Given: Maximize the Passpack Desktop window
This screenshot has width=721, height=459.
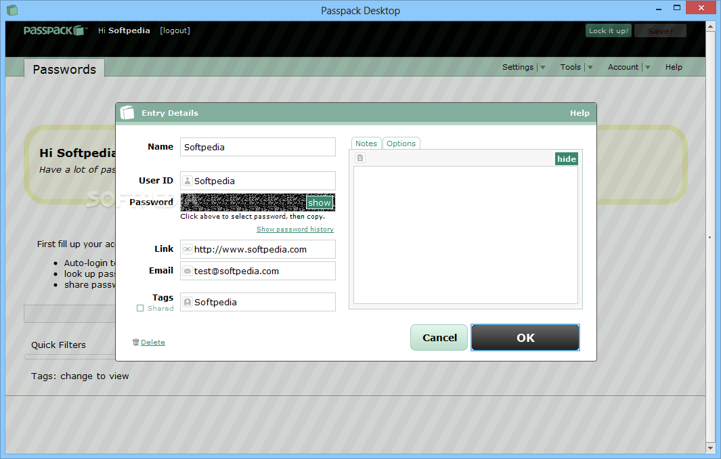Looking at the screenshot, I should (677, 8).
